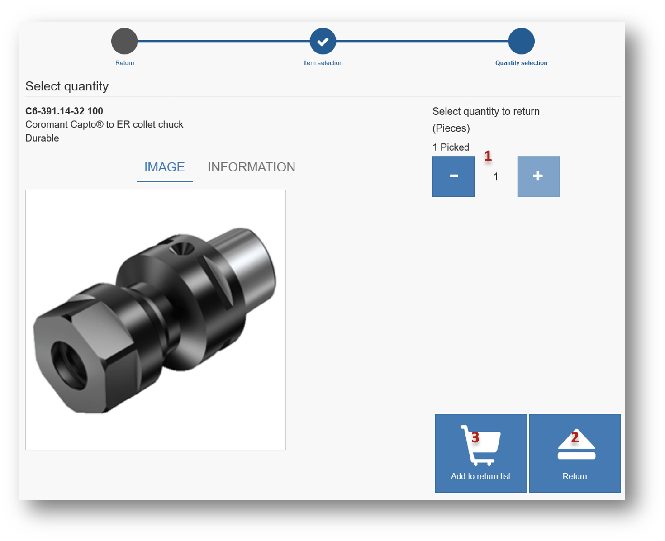Viewport: 665px width, 541px height.
Task: Decrease return quantity with minus button
Action: 453,176
